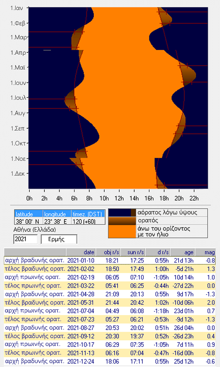The image size is (220, 367).
Task: Click the obj r/s column header
Action: (108, 252)
